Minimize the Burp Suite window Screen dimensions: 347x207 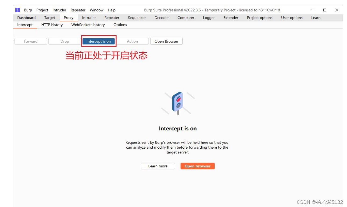coord(313,10)
